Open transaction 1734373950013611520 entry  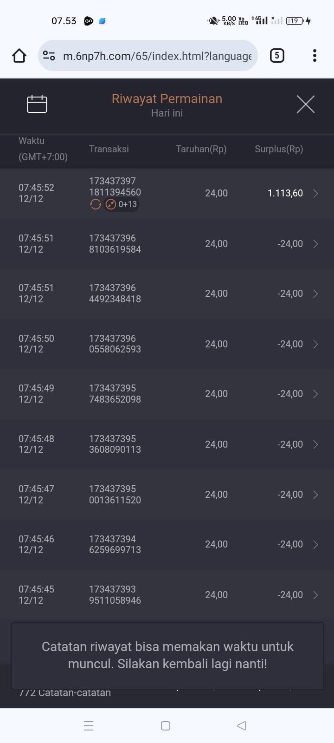point(115,495)
